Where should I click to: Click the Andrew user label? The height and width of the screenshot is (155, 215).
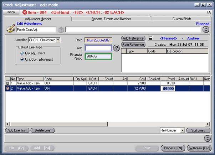(193, 38)
